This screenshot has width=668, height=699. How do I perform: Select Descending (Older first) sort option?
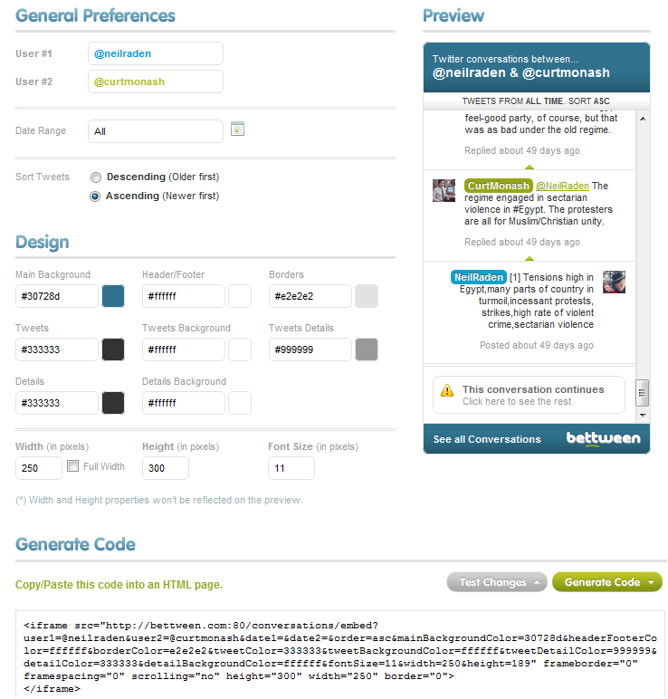95,177
